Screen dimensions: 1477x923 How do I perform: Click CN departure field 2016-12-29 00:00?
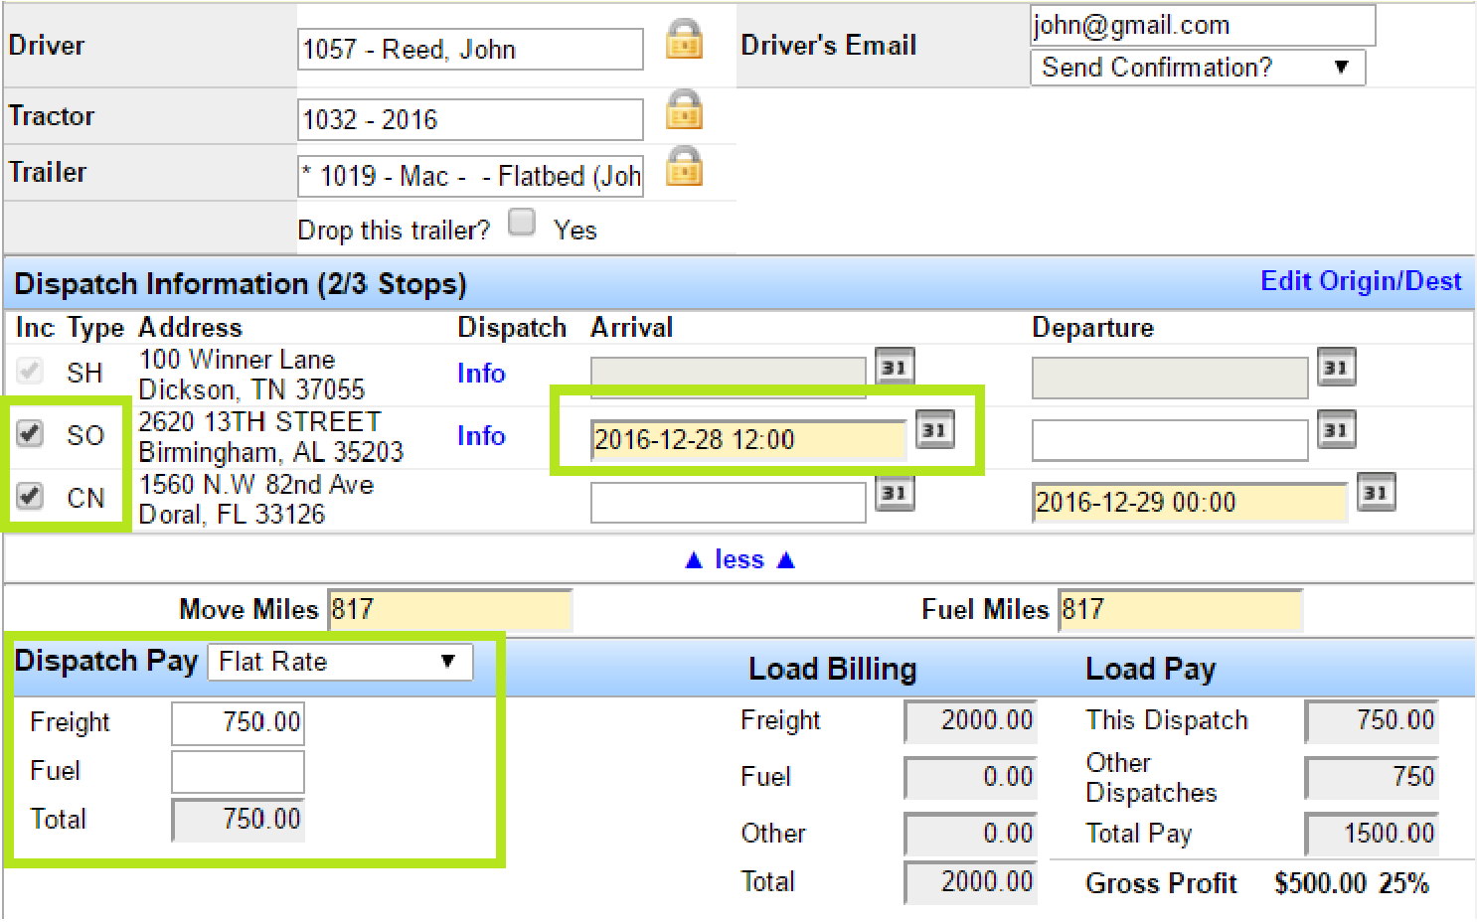pos(1190,503)
